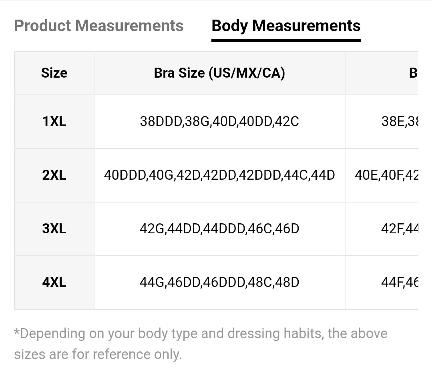Select the 2XL size row label
Screen dimensions: 432x375
(x=54, y=175)
